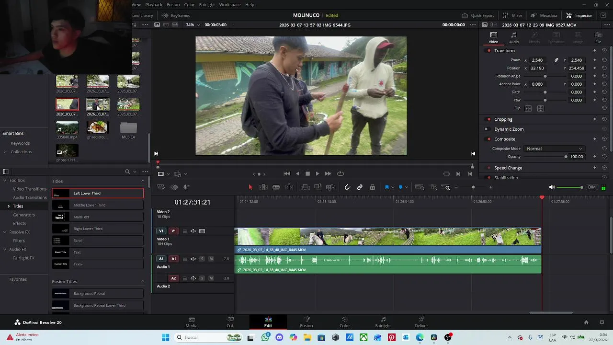This screenshot has height=345, width=613.
Task: Click the Full Extent Zoom icon
Action: (420, 187)
